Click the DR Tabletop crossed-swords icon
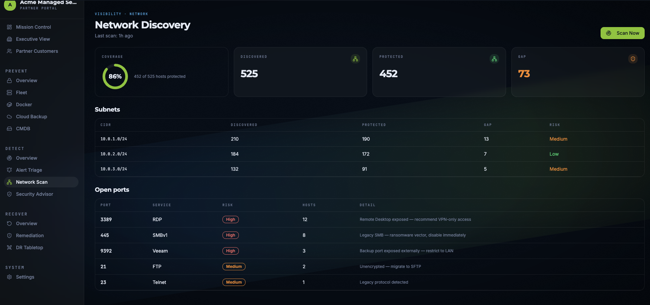650x305 pixels. pos(9,248)
